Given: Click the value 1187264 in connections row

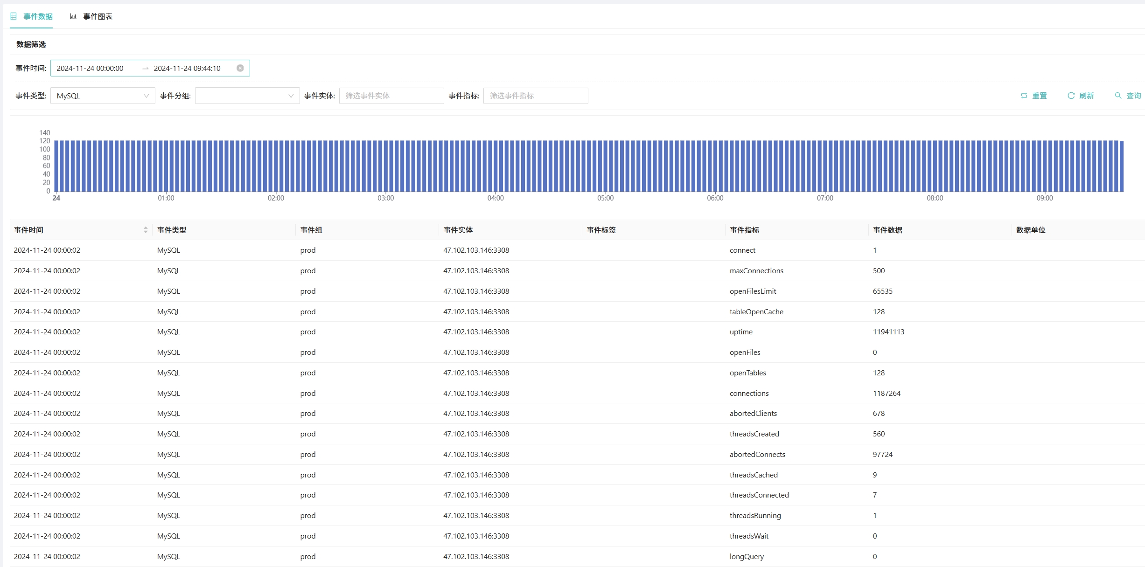Looking at the screenshot, I should pyautogui.click(x=887, y=394).
